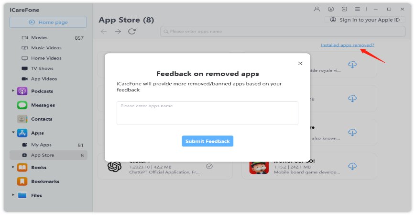The height and width of the screenshot is (215, 415).
Task: Click the iCareFone app title
Action: [x=24, y=10]
